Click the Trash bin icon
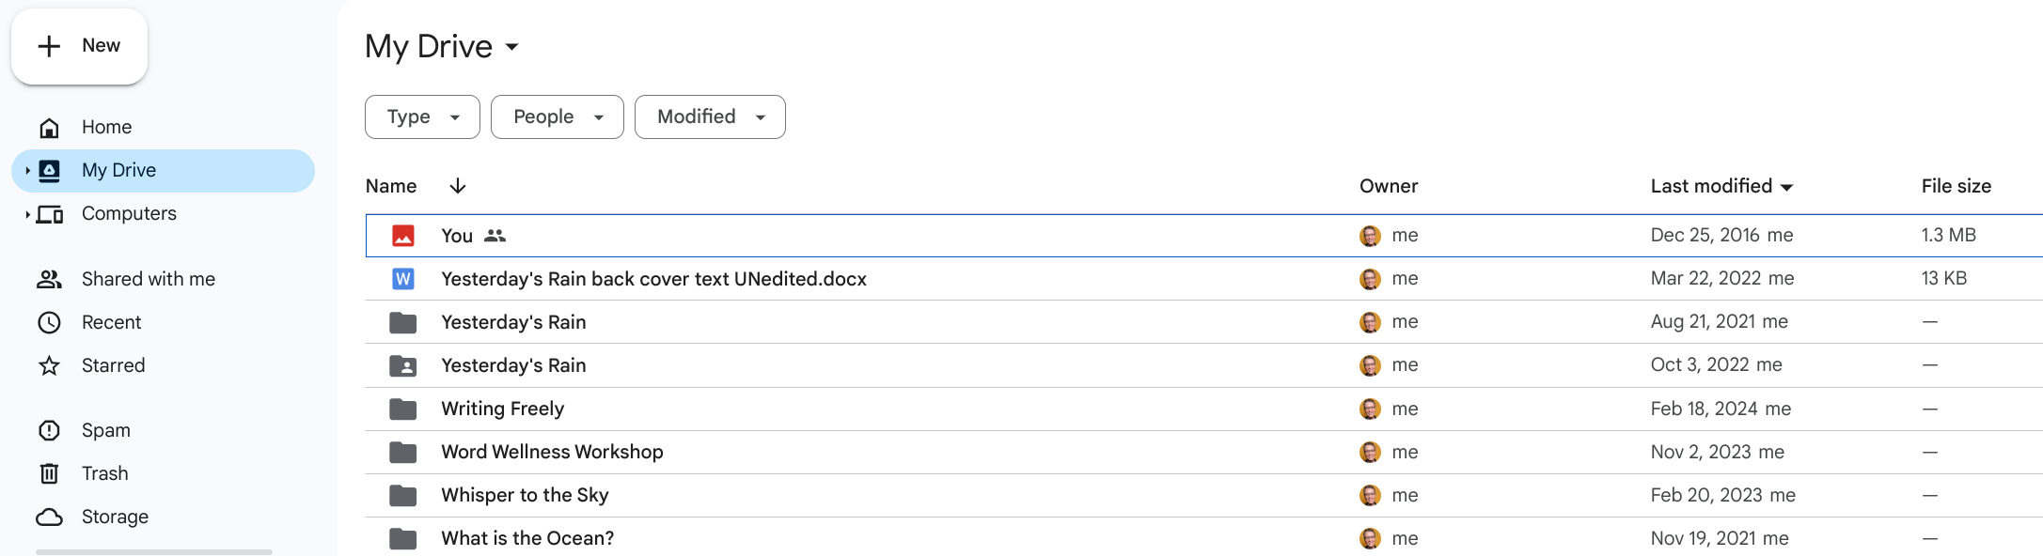This screenshot has height=556, width=2043. (49, 473)
